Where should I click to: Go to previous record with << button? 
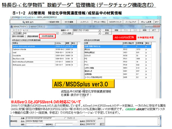click(14, 30)
